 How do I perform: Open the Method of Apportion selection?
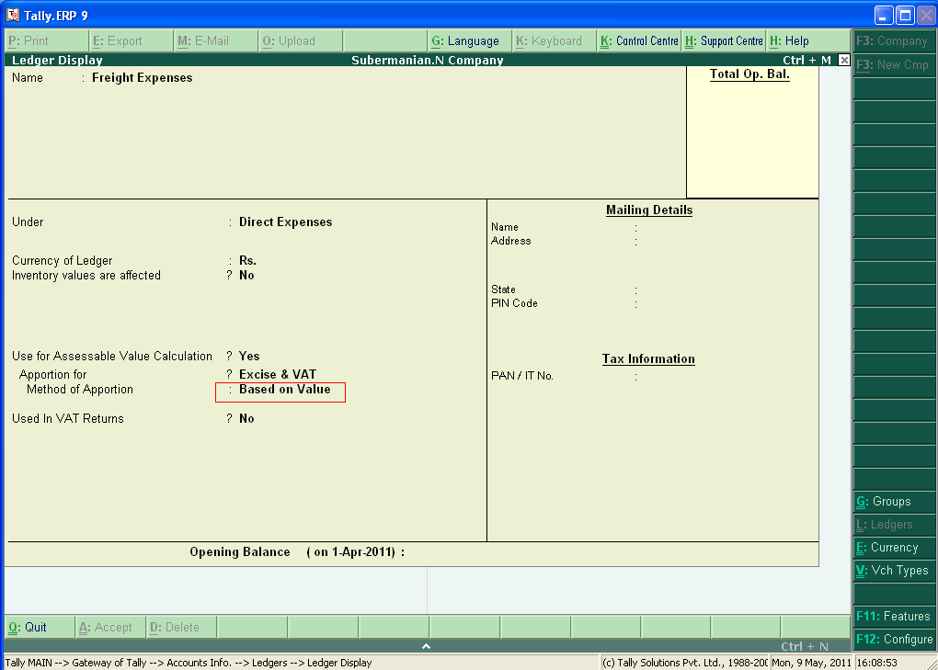[280, 392]
